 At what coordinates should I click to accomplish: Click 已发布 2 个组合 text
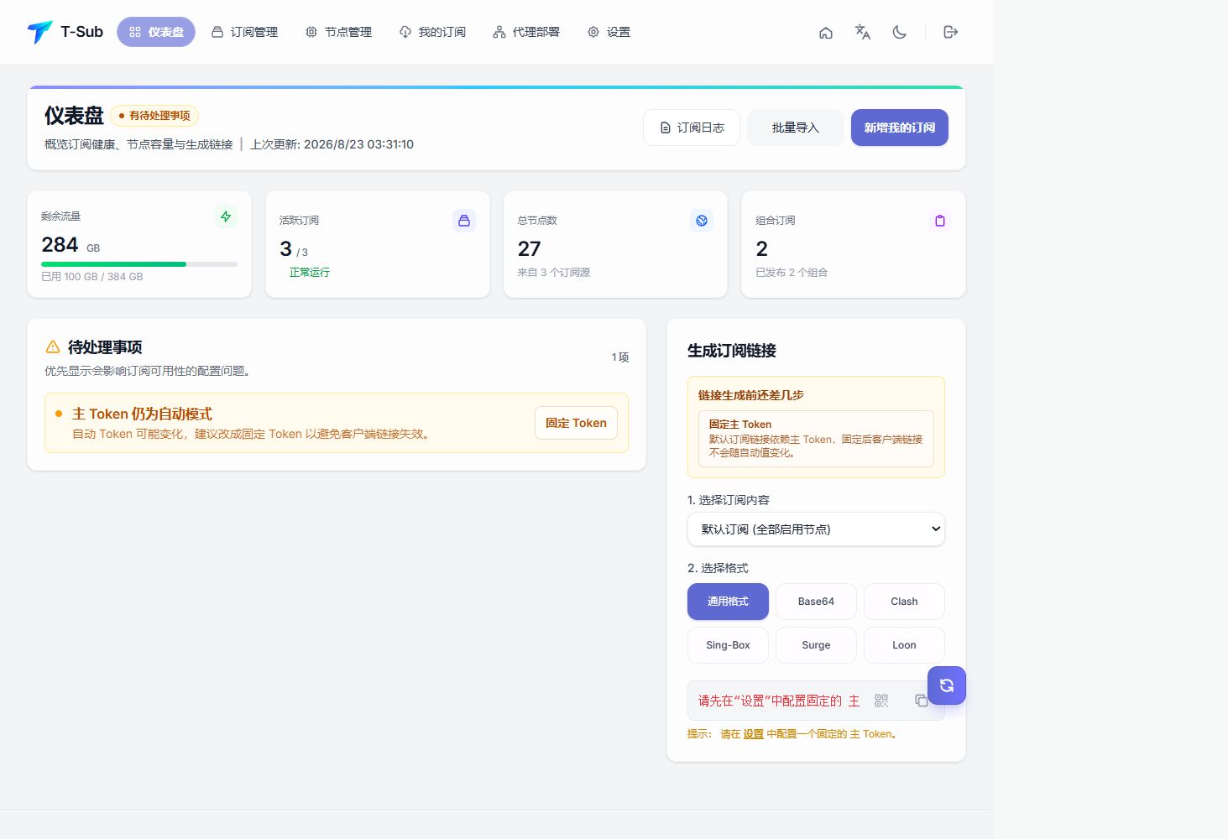point(792,273)
